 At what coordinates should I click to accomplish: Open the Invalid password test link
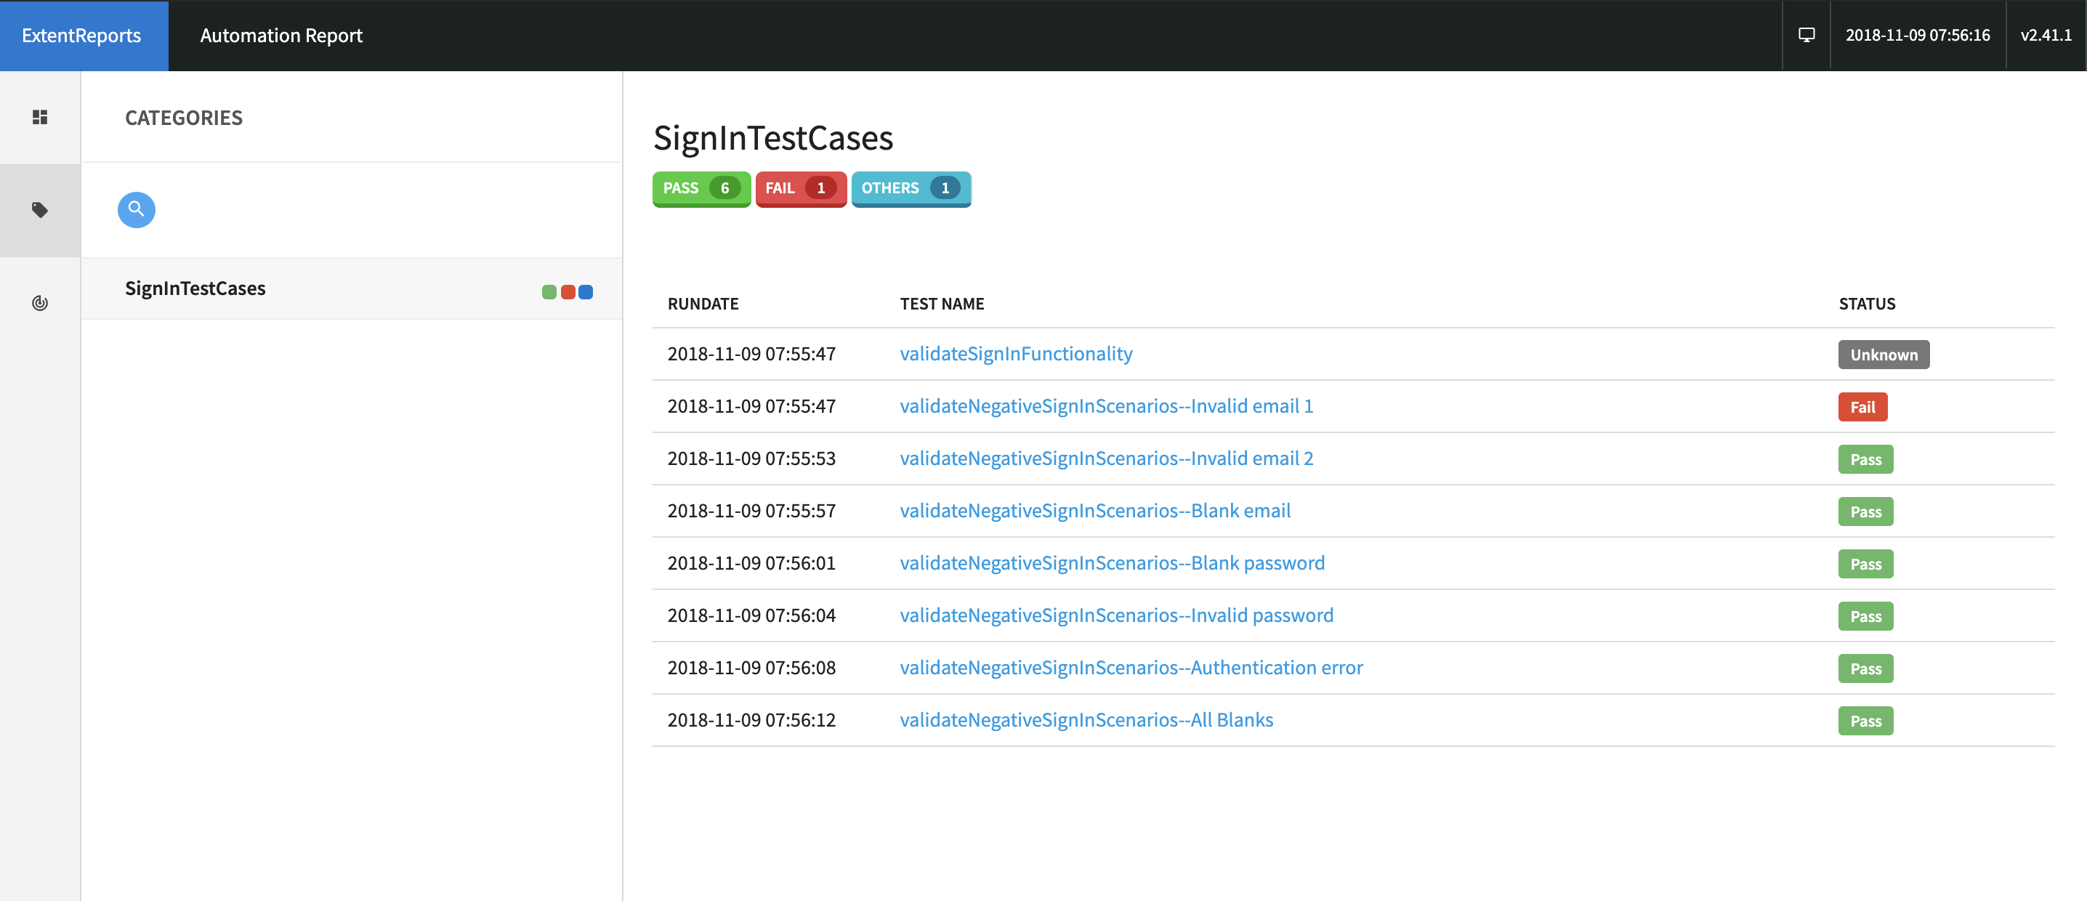coord(1116,615)
